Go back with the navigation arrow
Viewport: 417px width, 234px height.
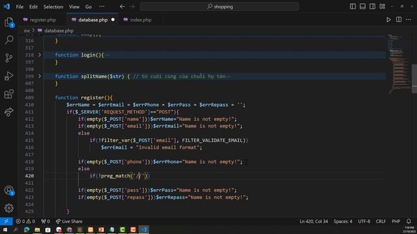pos(122,6)
